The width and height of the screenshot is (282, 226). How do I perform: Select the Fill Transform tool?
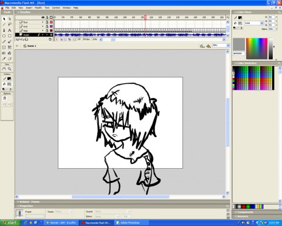click(x=10, y=48)
